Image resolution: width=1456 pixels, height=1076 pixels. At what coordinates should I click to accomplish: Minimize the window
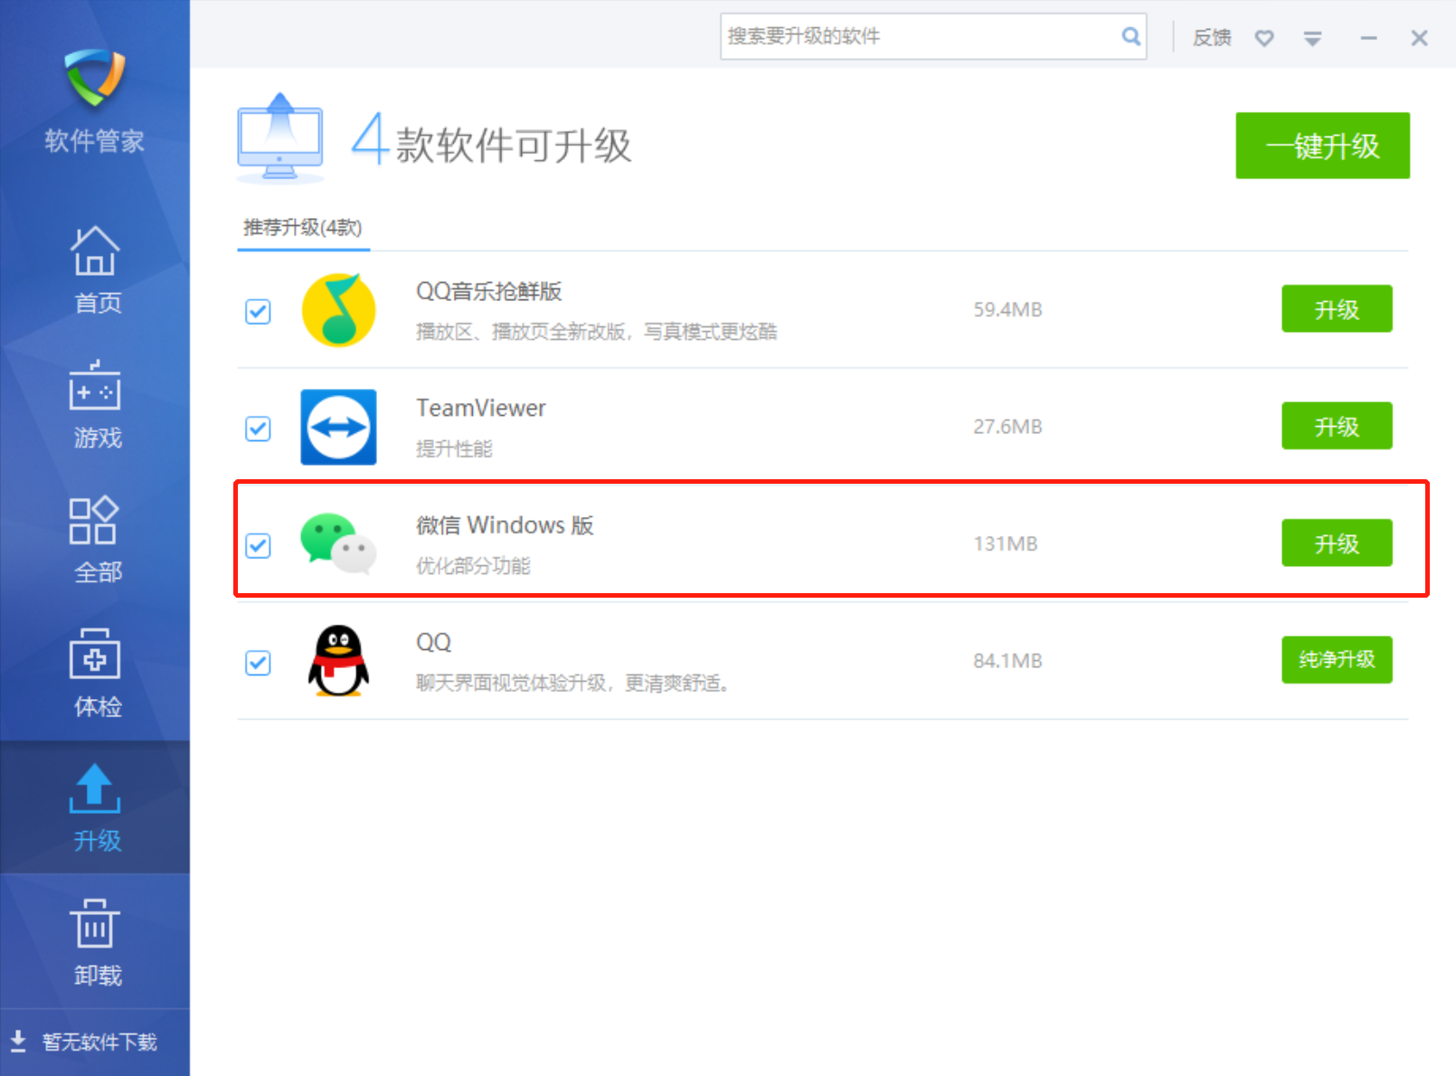(x=1368, y=38)
